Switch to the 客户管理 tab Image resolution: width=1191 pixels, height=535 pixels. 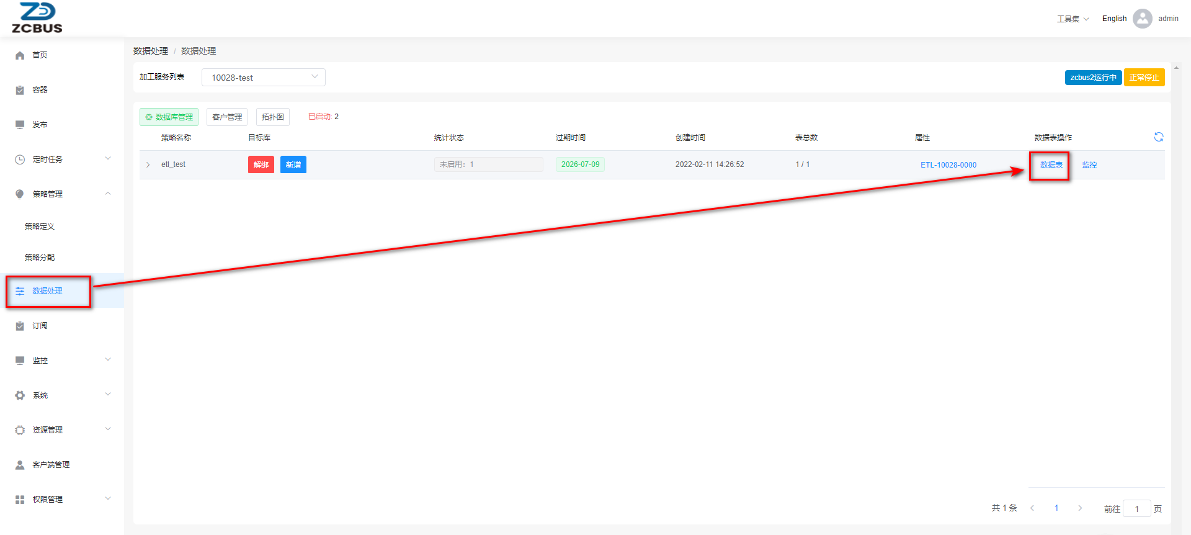pos(227,117)
